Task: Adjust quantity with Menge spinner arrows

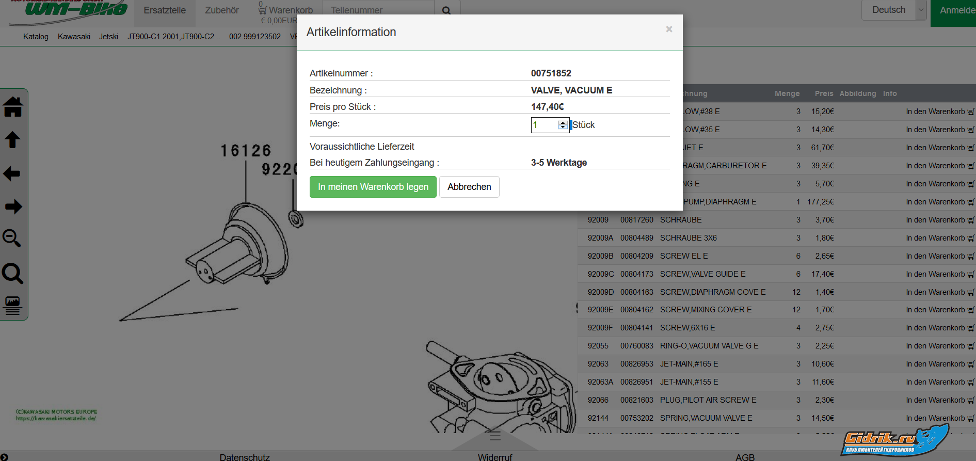Action: coord(563,125)
